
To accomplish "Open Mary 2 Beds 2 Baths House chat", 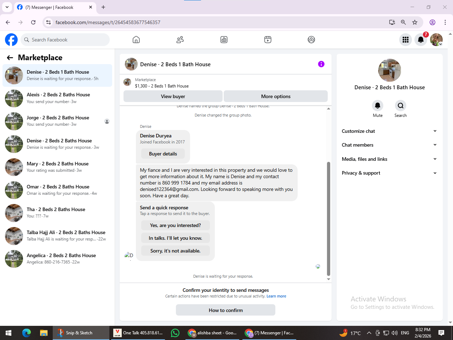I will [57, 167].
